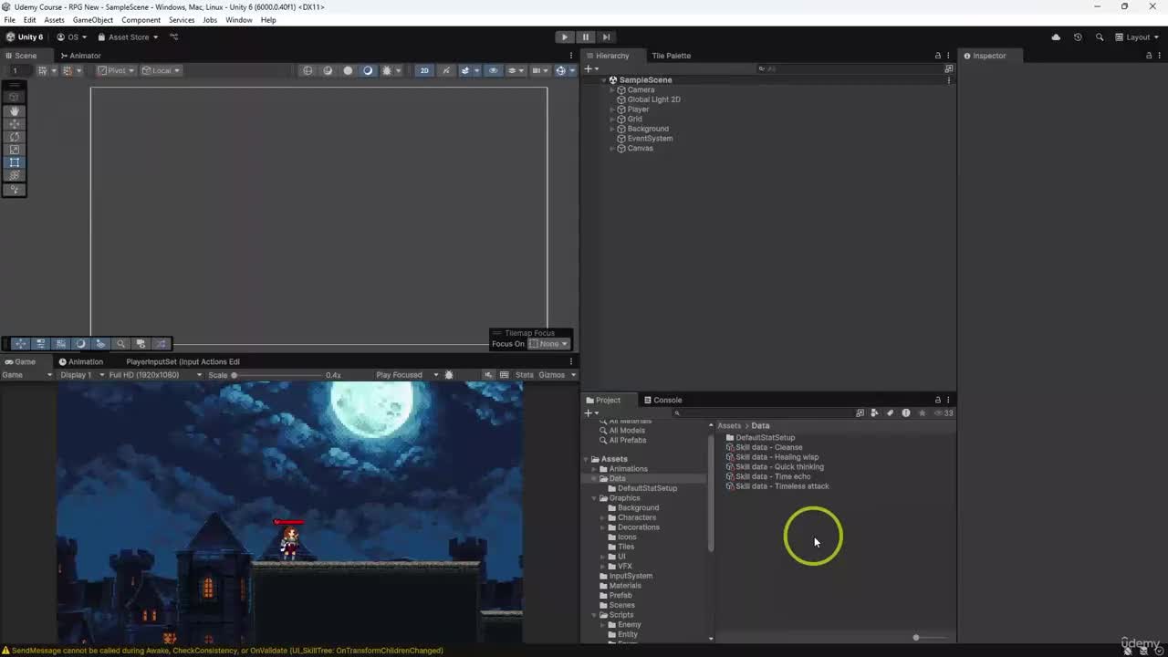The height and width of the screenshot is (657, 1168).
Task: Click the warning message in the status bar
Action: click(223, 651)
